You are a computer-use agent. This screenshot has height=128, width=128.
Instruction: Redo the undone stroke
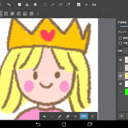[52, 116]
